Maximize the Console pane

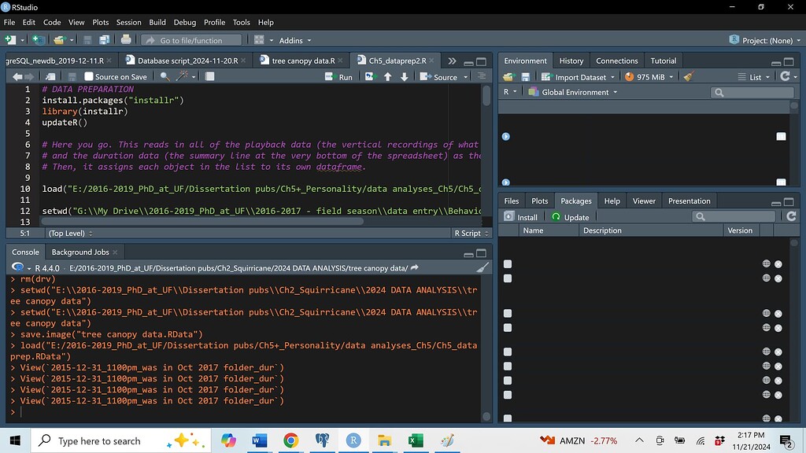tap(482, 253)
